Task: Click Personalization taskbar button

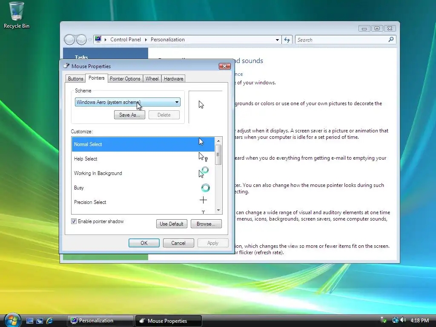Action: click(x=100, y=321)
